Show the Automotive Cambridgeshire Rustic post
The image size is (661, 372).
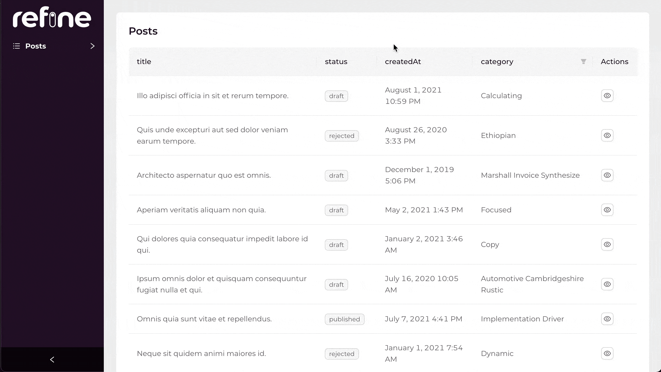607,284
